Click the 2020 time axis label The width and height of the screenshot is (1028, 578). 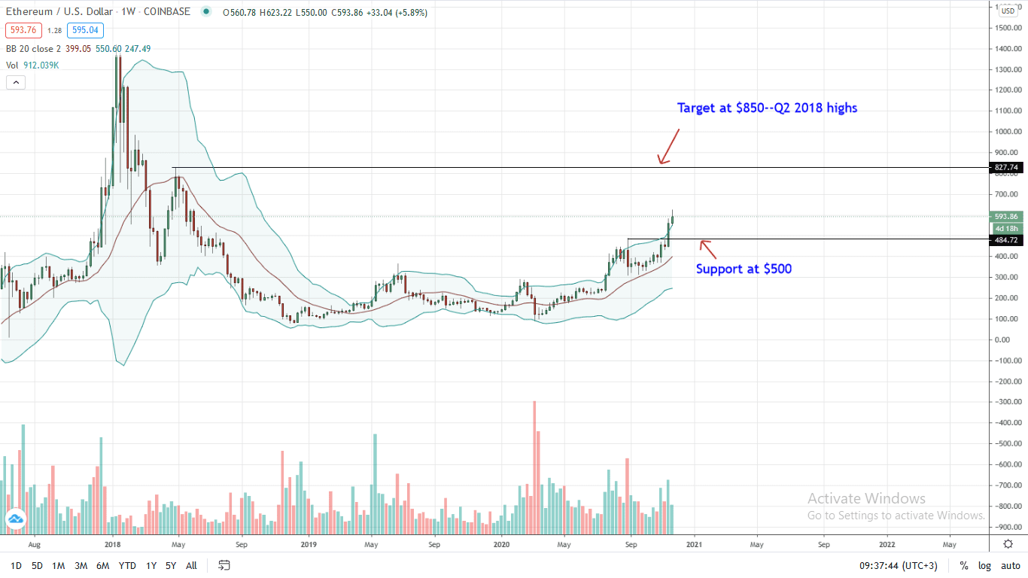point(502,543)
